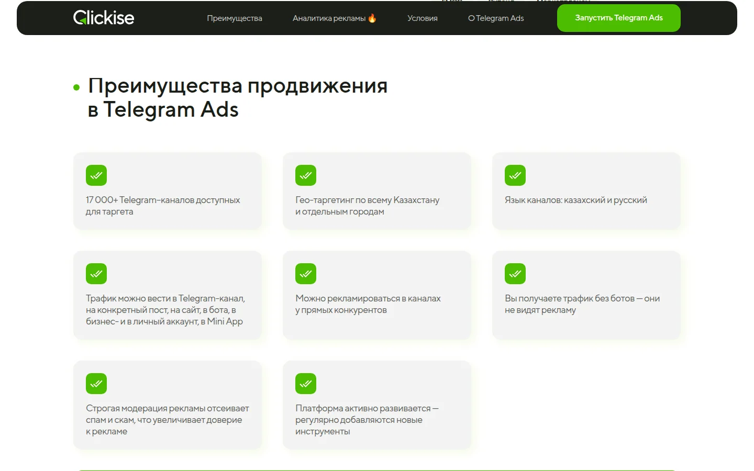Click the checkmark icon above Можно рекламироваться в каналах
Image resolution: width=754 pixels, height=471 pixels.
[306, 274]
